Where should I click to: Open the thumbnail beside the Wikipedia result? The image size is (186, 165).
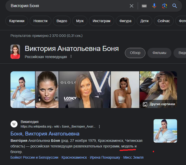tap(165, 131)
